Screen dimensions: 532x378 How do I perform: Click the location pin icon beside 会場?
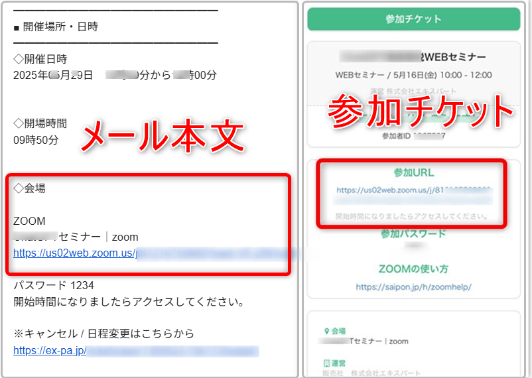pyautogui.click(x=326, y=330)
